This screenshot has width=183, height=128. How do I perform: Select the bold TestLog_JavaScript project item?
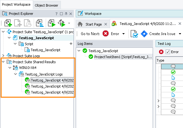36,38
